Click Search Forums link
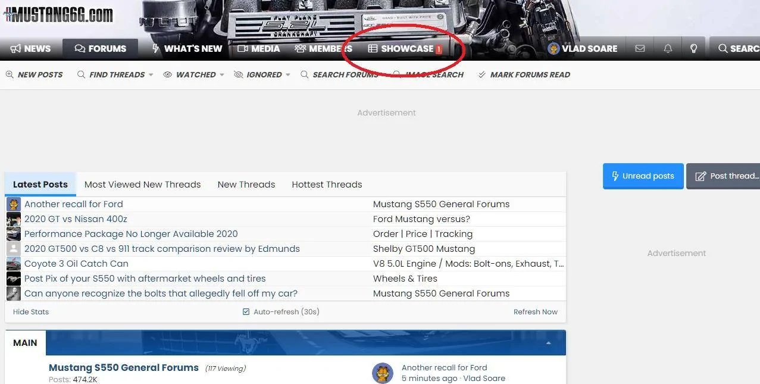This screenshot has width=760, height=384. tap(339, 74)
